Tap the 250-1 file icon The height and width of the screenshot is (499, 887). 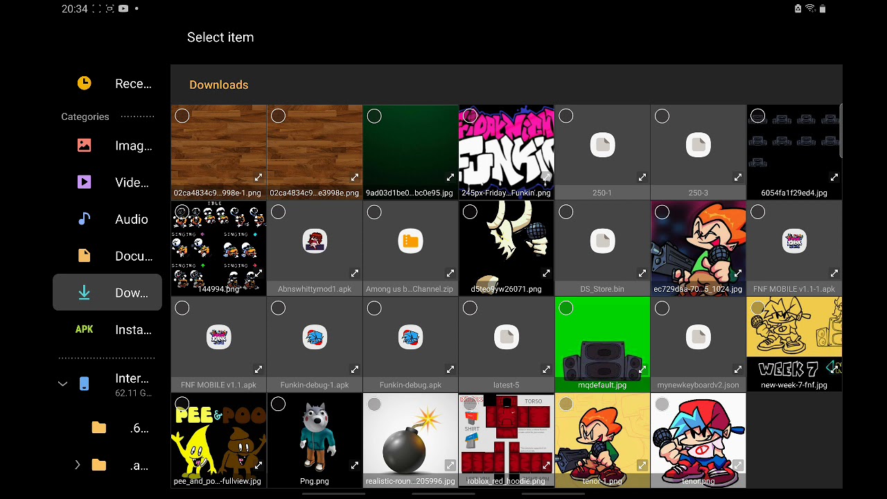[602, 145]
